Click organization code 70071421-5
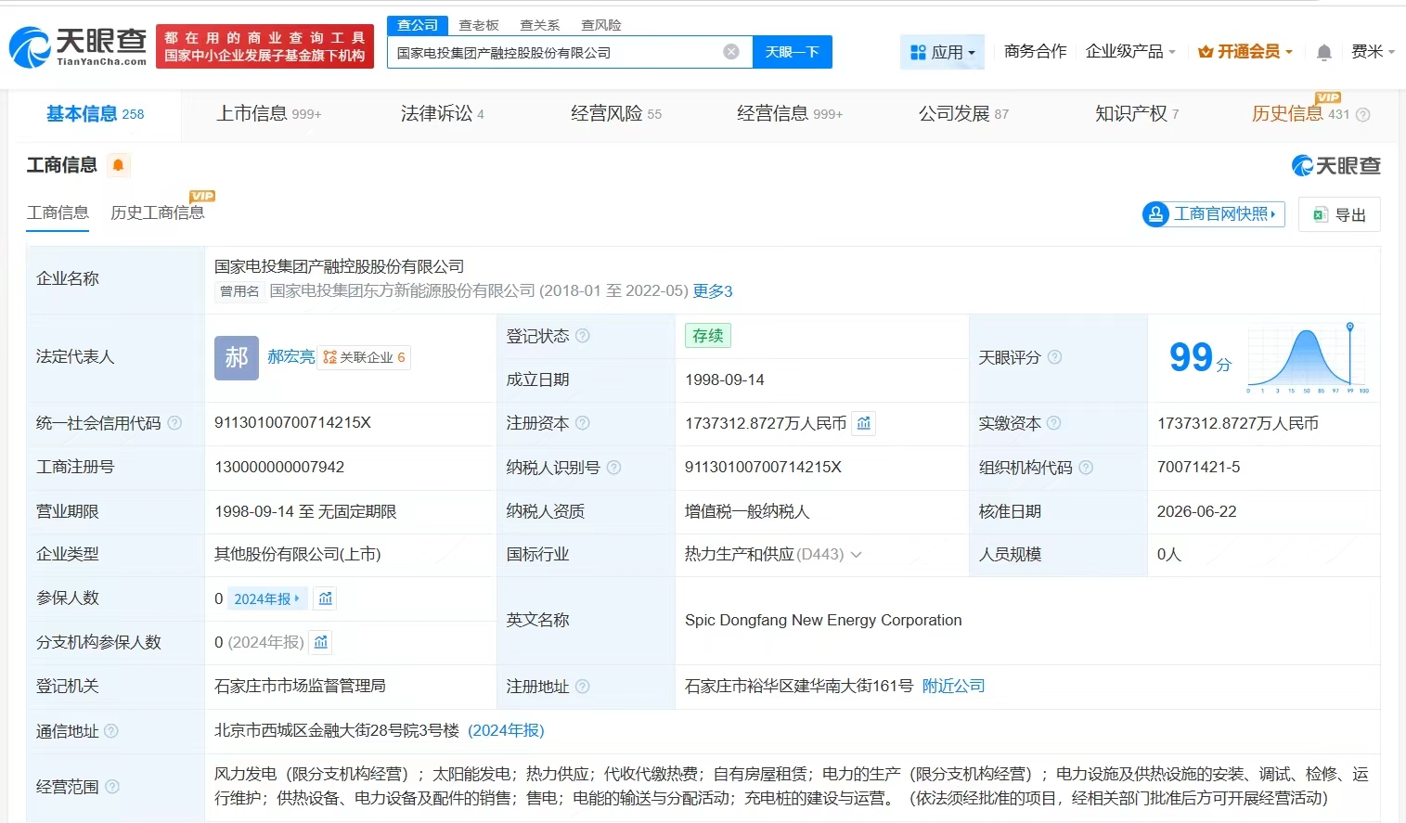The image size is (1406, 823). point(1198,468)
